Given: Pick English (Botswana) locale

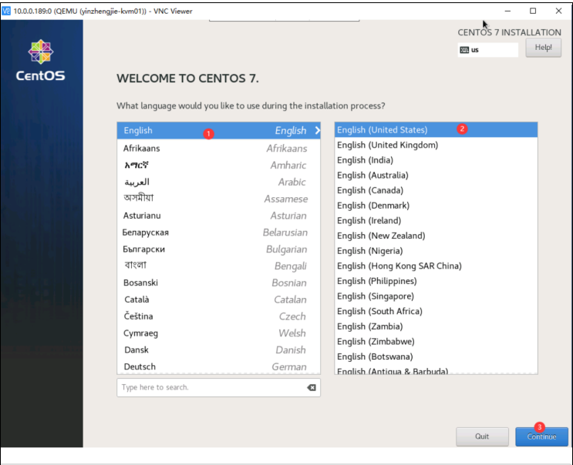Looking at the screenshot, I should 436,357.
